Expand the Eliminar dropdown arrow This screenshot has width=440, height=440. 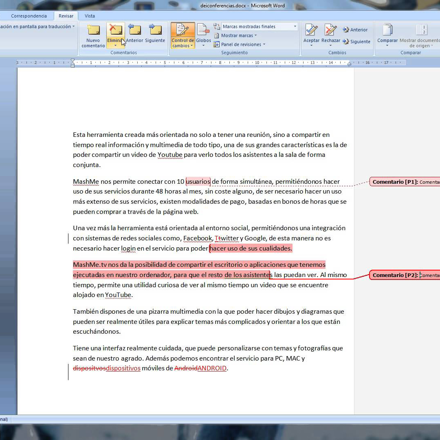click(x=115, y=46)
